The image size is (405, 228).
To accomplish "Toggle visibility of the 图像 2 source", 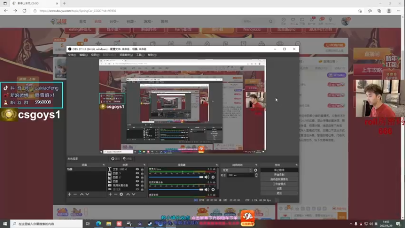I will [137, 177].
